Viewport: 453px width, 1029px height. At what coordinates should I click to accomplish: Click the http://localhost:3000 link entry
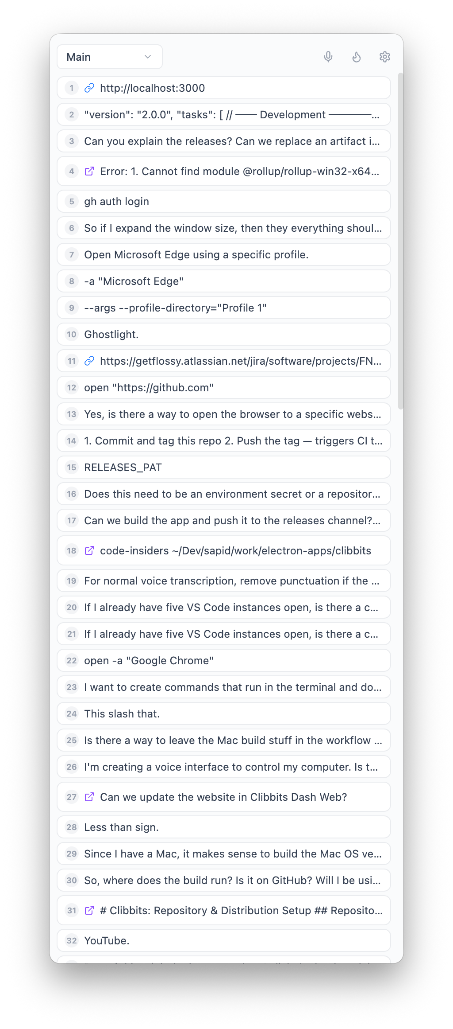click(x=153, y=88)
